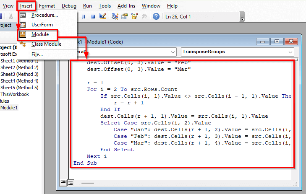Click the Case "Mar" code line
Image resolution: width=306 pixels, height=194 pixels.
point(202,143)
